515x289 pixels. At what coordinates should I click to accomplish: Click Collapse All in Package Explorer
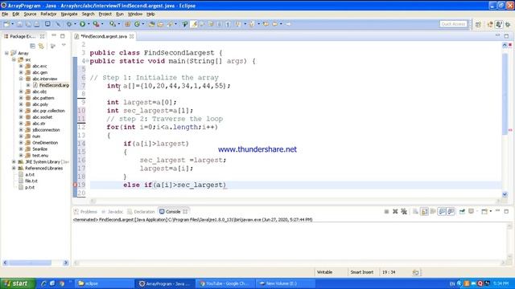tap(32, 46)
